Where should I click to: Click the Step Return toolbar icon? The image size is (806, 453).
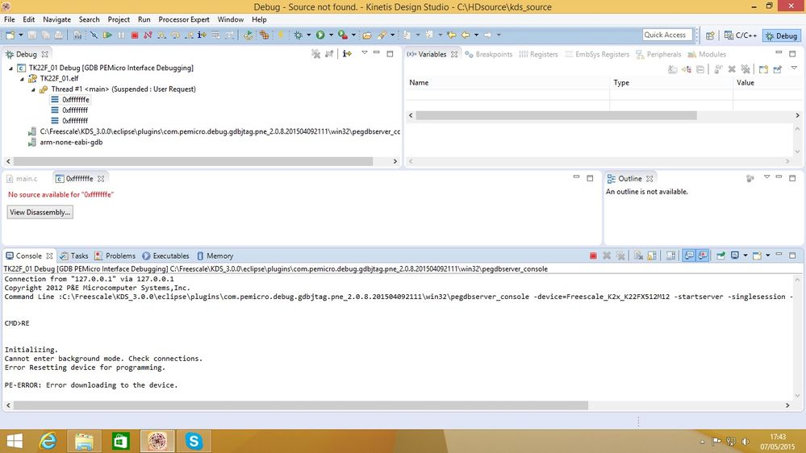(189, 35)
